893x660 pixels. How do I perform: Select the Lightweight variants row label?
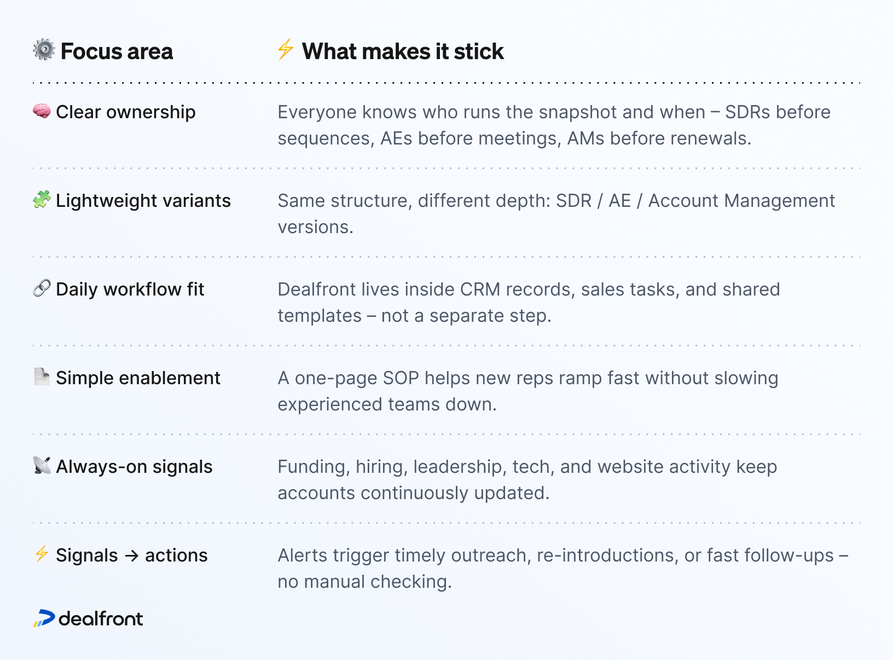[x=143, y=201]
